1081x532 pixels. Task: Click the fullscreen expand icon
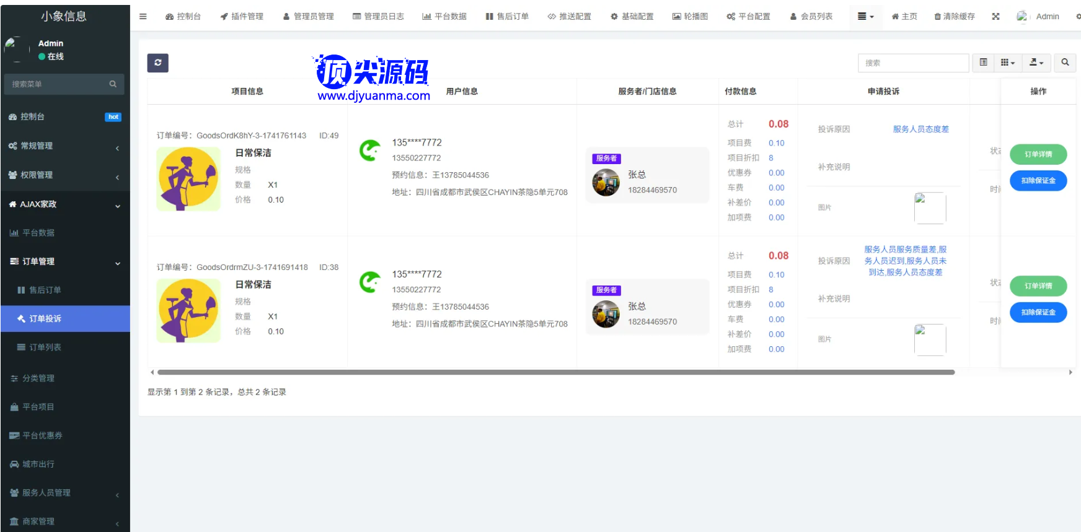coord(995,17)
